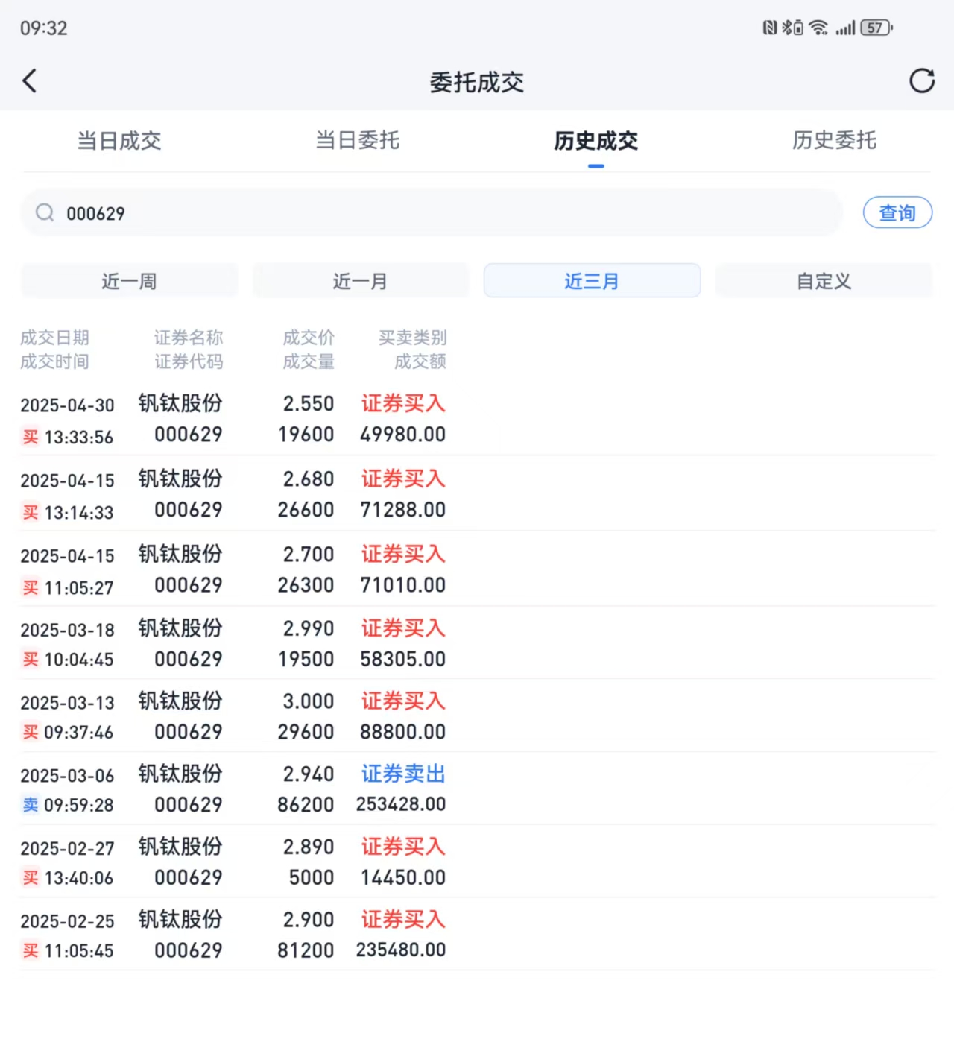The image size is (954, 1039).
Task: Click the 查询 button
Action: tap(897, 213)
